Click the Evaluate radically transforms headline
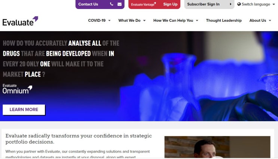Image resolution: width=278 pixels, height=159 pixels. pyautogui.click(x=79, y=139)
